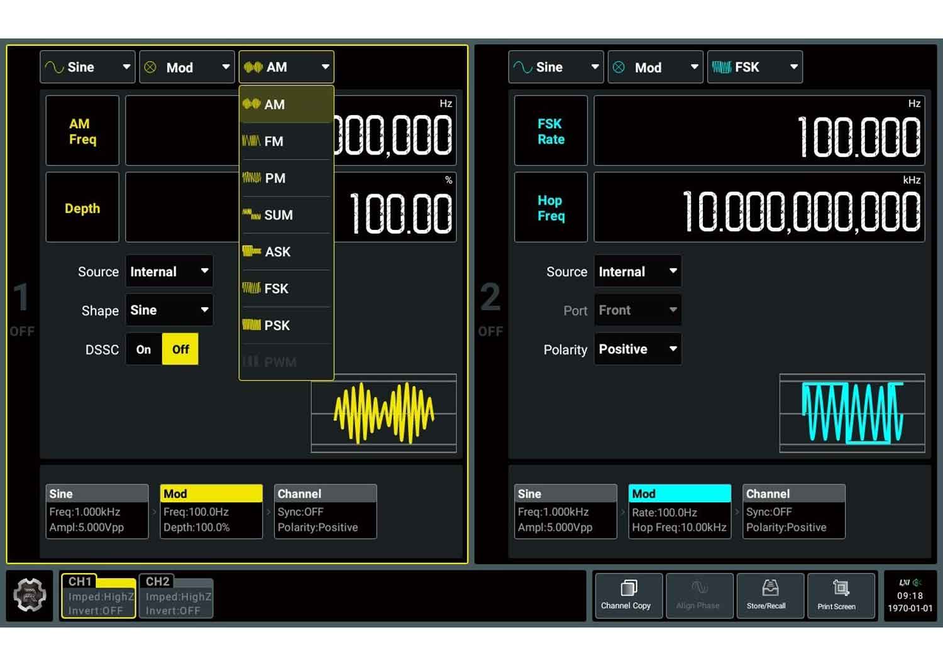Expand channel 1 Source Internal dropdown
The height and width of the screenshot is (666, 943).
[169, 271]
